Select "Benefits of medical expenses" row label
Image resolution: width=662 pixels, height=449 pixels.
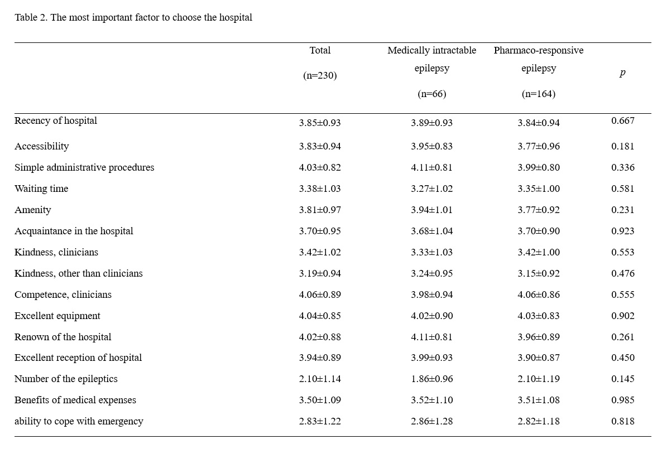point(75,400)
